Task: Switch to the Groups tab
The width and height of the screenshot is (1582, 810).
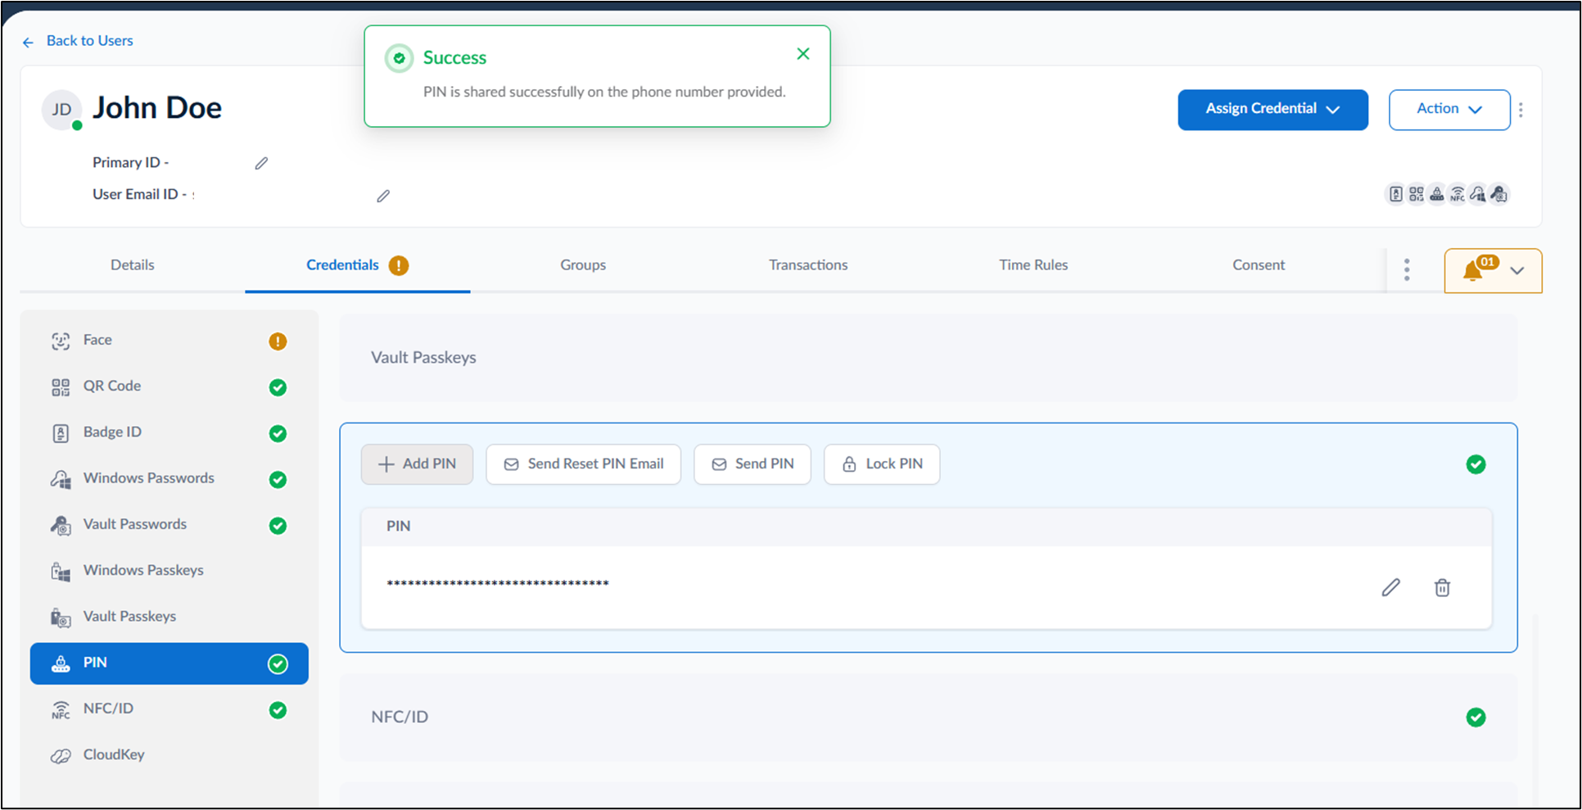Action: point(583,265)
